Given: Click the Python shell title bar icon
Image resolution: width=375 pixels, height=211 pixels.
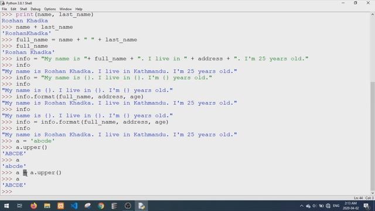Looking at the screenshot, I should point(3,3).
